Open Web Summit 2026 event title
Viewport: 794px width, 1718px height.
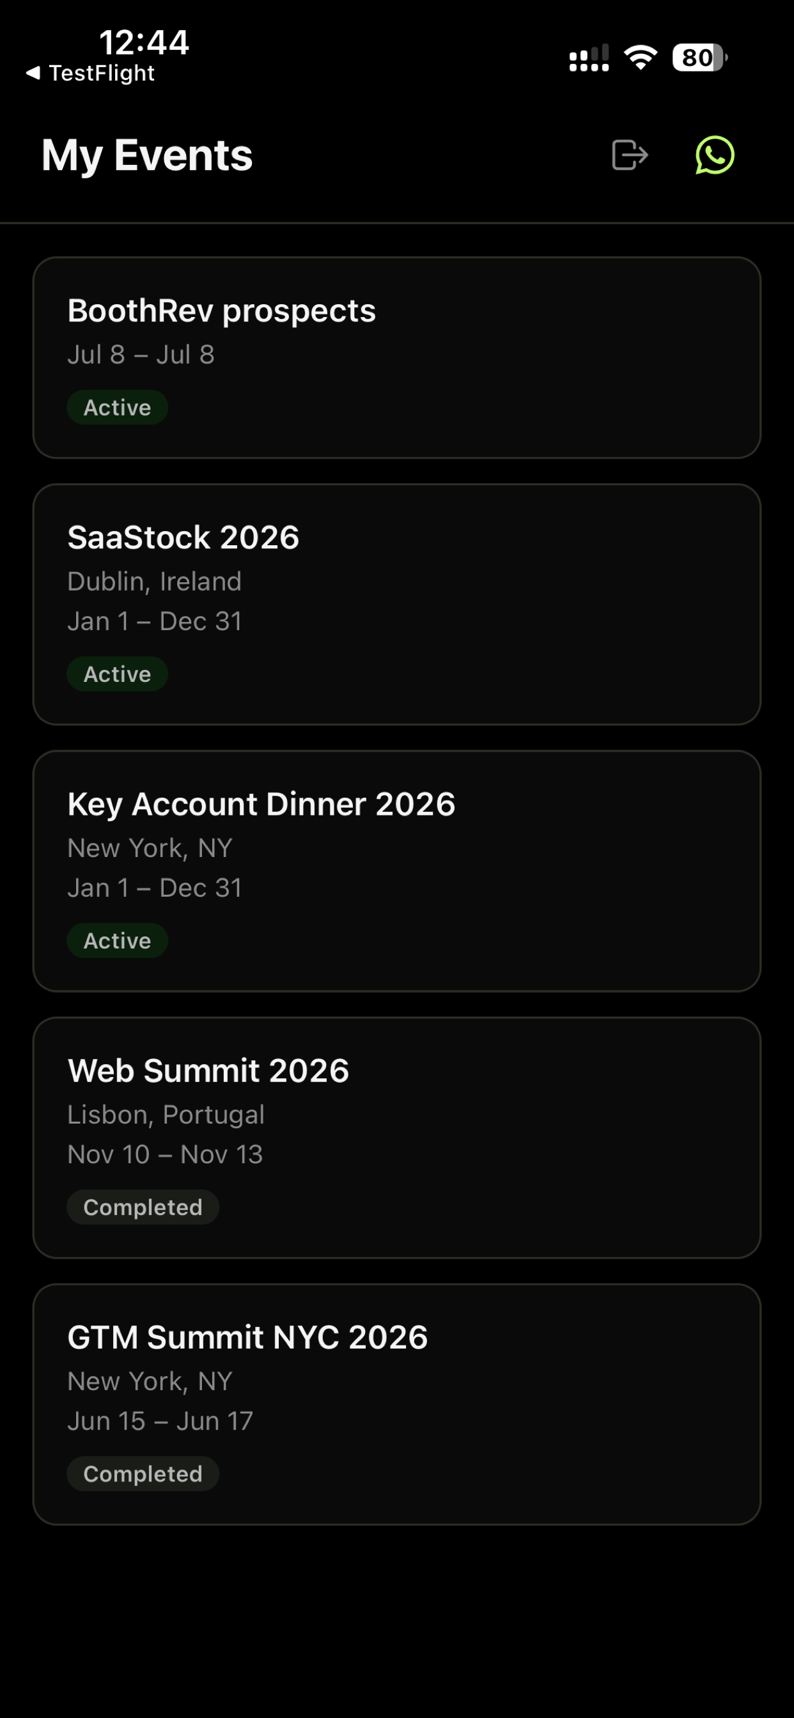tap(208, 1071)
